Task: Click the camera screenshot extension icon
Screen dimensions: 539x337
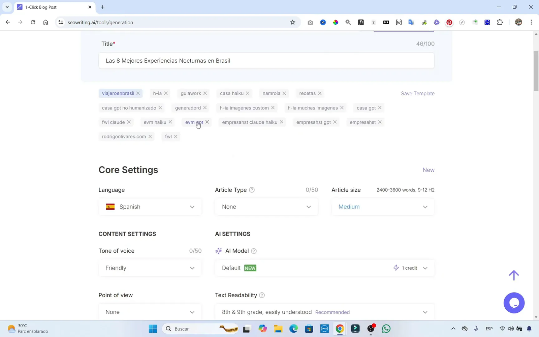Action: (x=310, y=22)
